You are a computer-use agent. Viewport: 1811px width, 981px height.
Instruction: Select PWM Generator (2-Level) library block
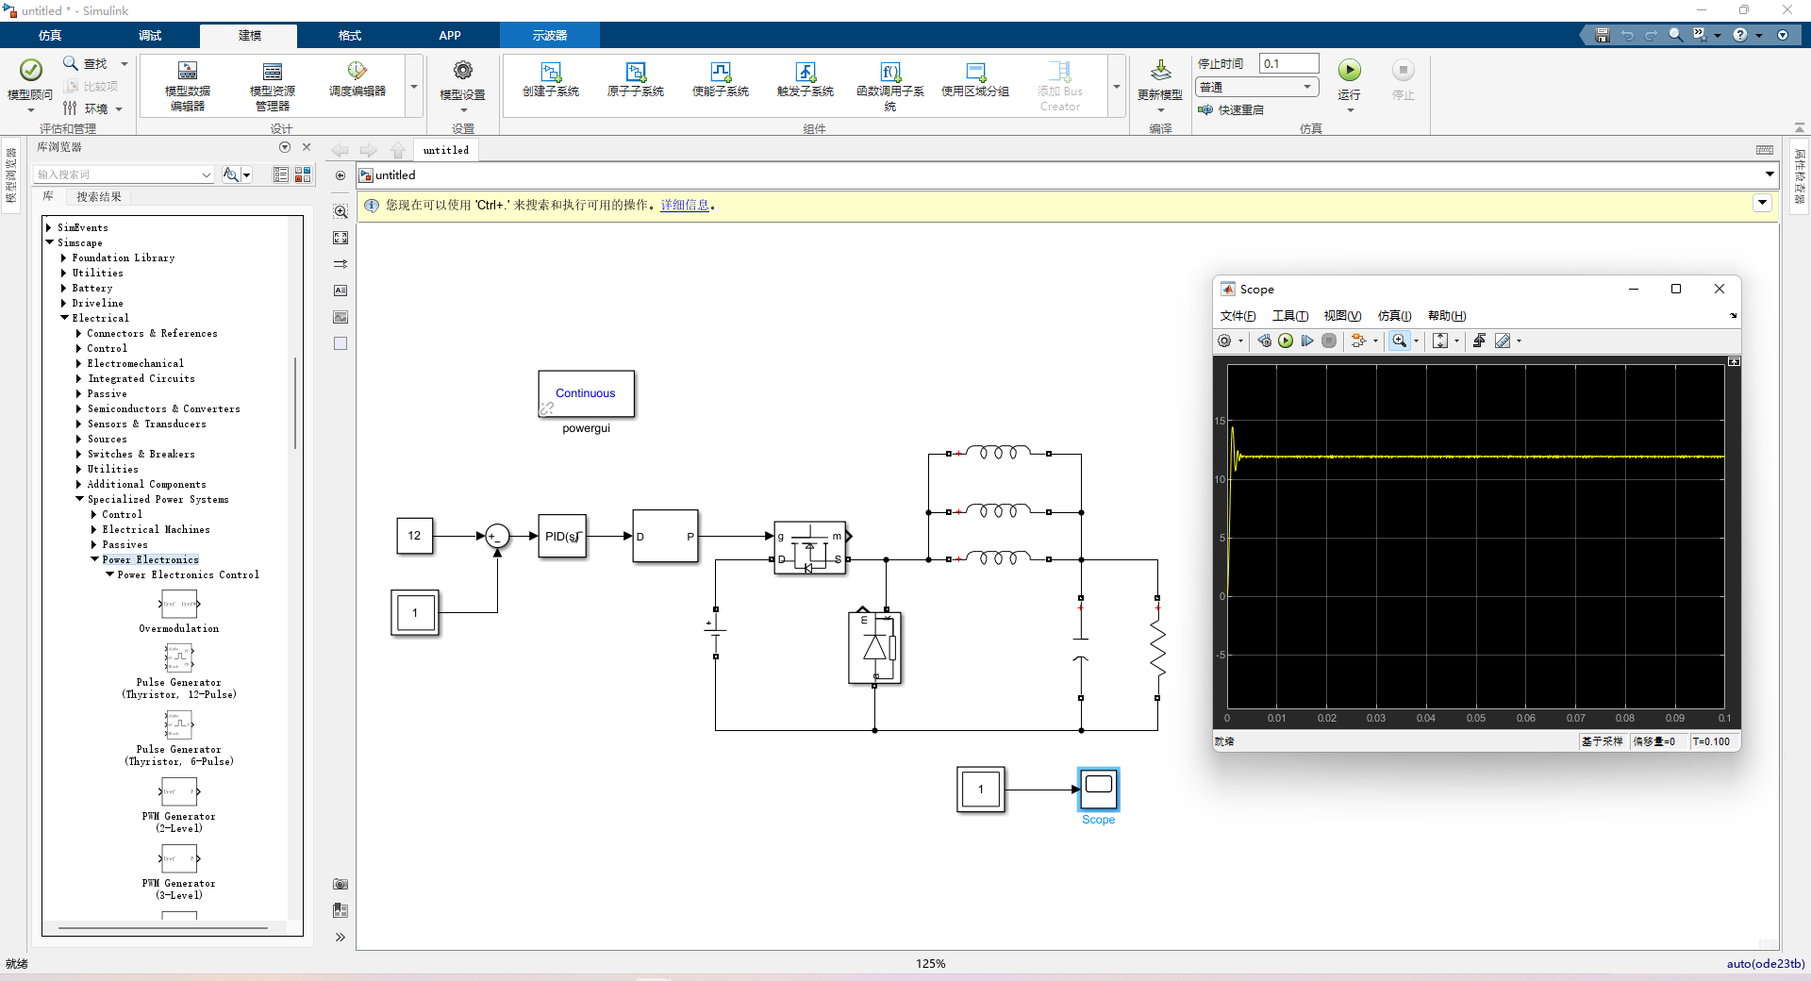(x=179, y=792)
